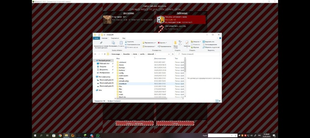Switch to the Home (Главная) ribbon tab
Screen dimensions: 310x138
pos(104,38)
